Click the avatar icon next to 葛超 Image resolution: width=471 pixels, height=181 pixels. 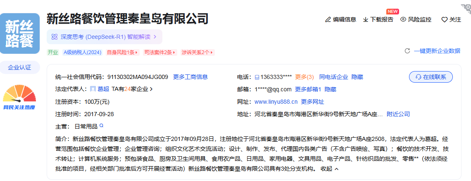[x=93, y=89]
